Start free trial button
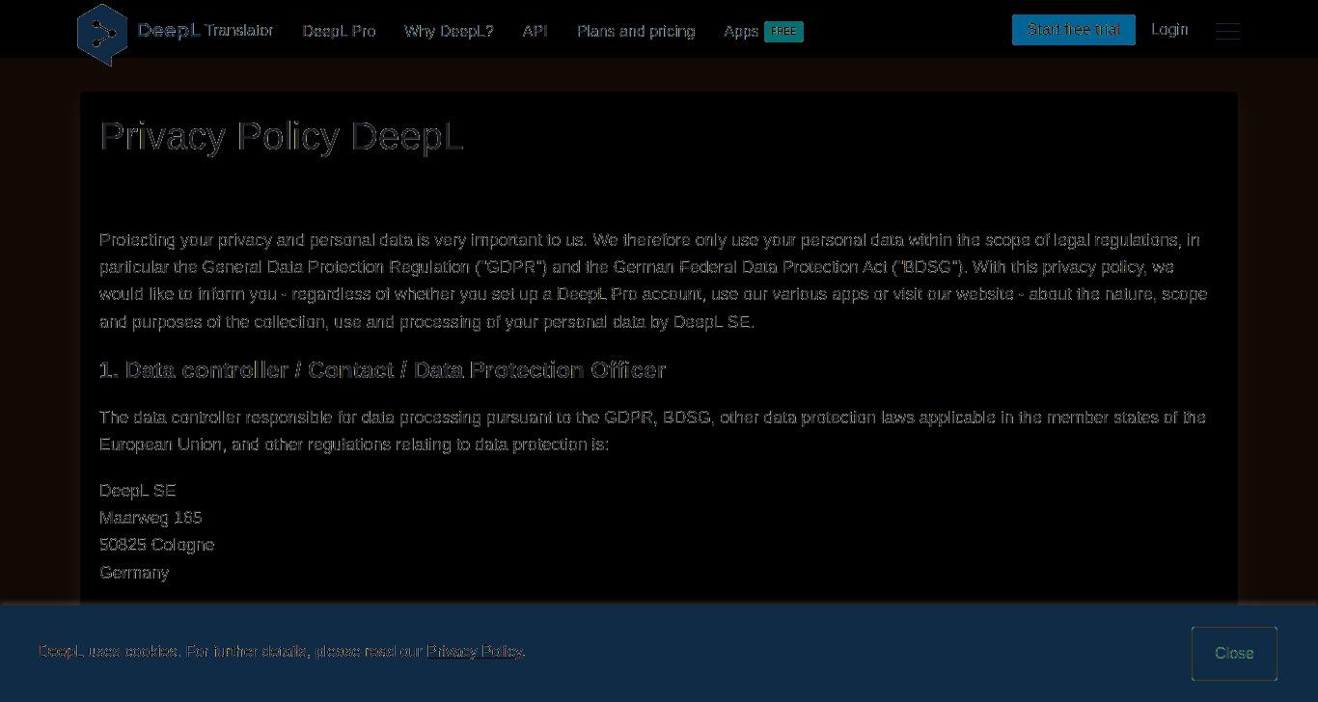 pos(1074,30)
